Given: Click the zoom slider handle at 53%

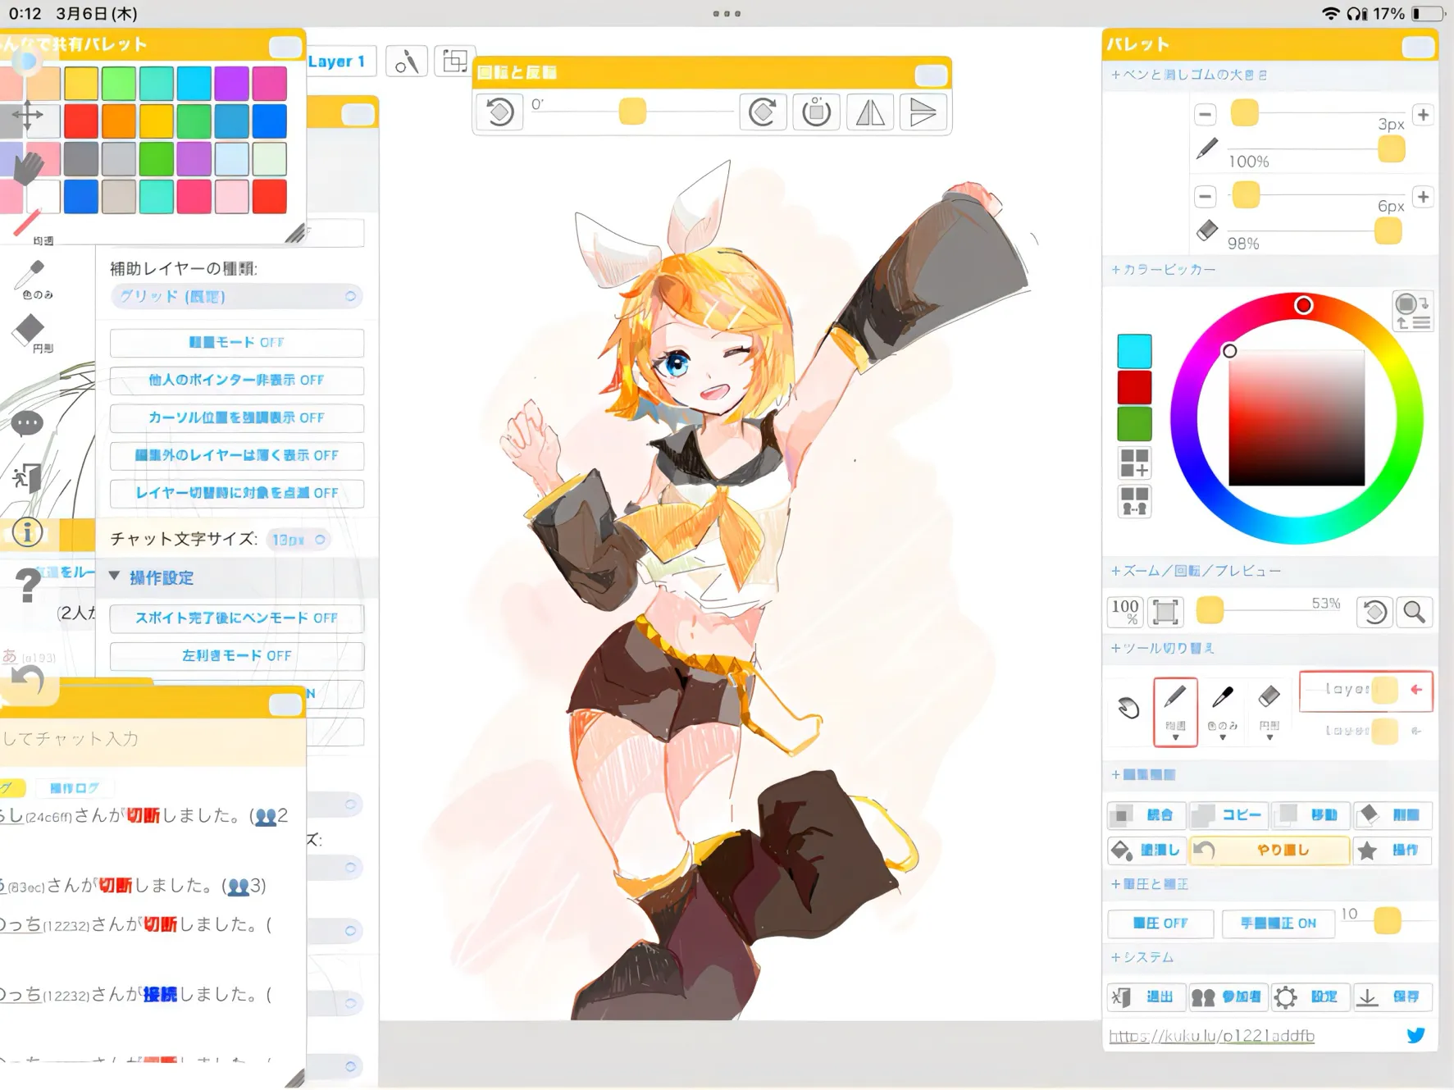Looking at the screenshot, I should coord(1210,610).
